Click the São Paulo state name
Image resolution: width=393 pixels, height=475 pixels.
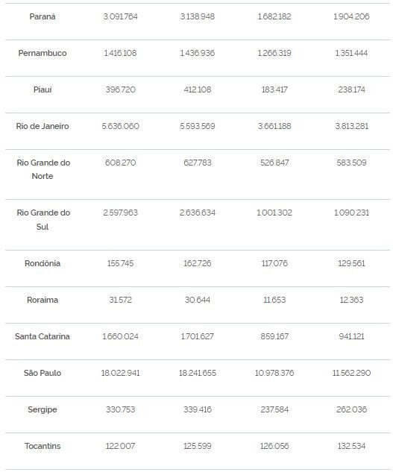(x=43, y=373)
